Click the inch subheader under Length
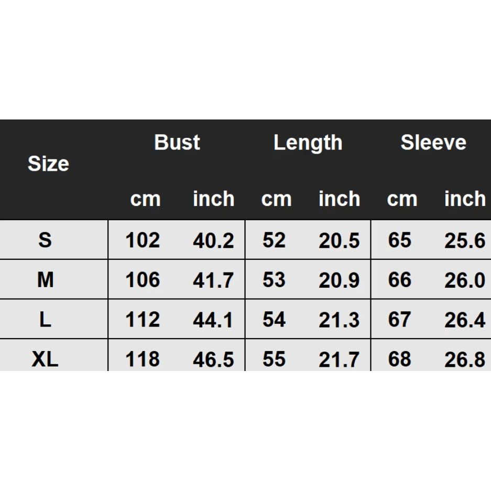 (x=339, y=199)
